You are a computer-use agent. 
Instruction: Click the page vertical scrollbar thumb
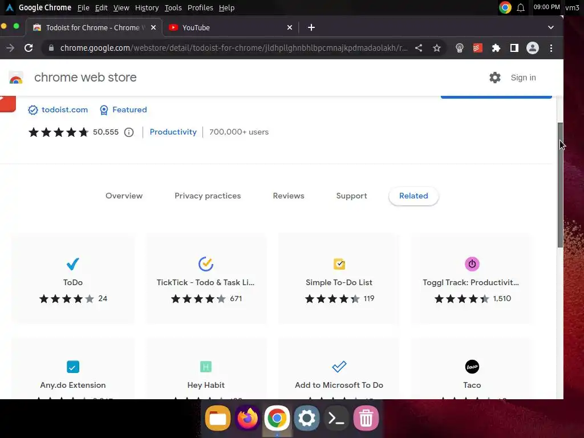point(560,185)
